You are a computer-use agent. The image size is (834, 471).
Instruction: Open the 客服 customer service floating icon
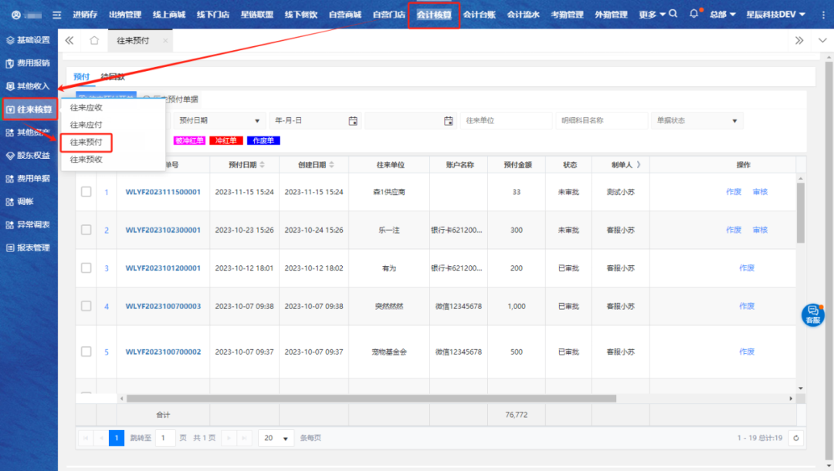(x=812, y=314)
